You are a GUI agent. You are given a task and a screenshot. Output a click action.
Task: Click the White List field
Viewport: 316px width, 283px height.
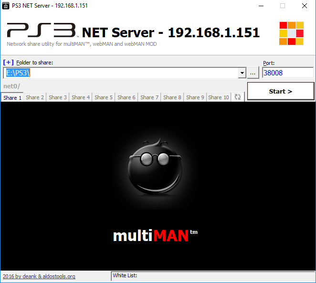(x=213, y=276)
